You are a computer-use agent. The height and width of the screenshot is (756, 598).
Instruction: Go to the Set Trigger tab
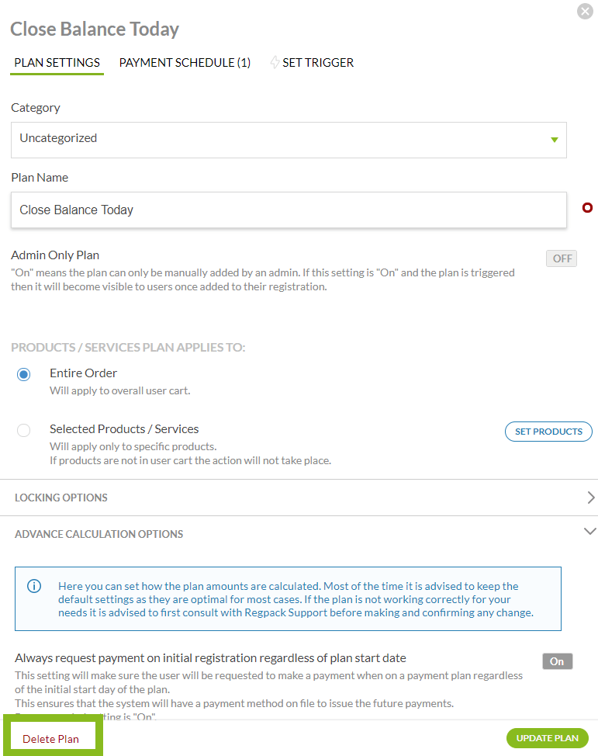(x=318, y=63)
